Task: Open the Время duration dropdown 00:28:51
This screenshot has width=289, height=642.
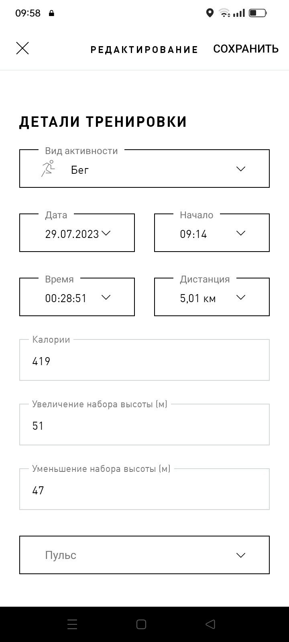Action: click(77, 297)
